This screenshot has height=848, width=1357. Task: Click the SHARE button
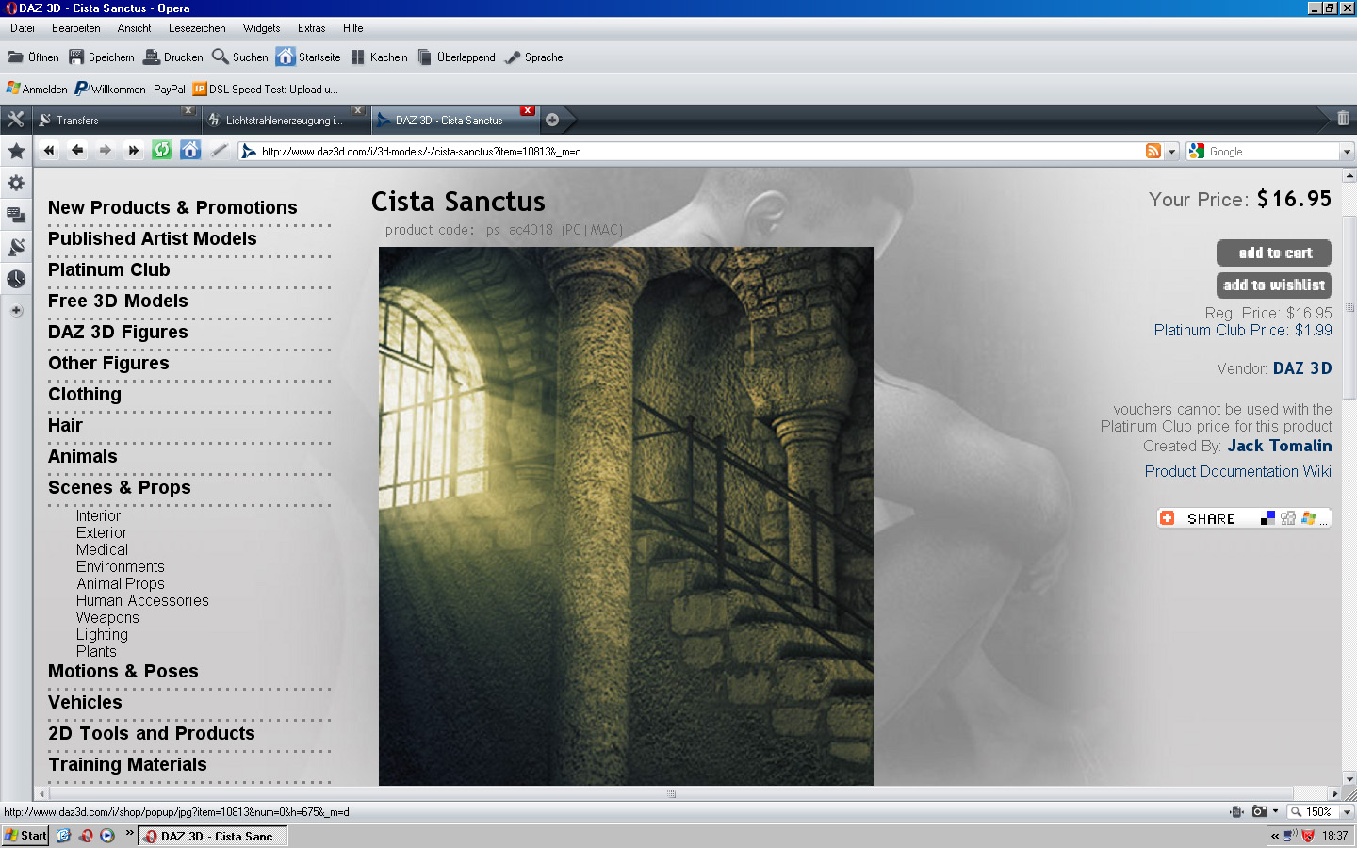tap(1244, 518)
